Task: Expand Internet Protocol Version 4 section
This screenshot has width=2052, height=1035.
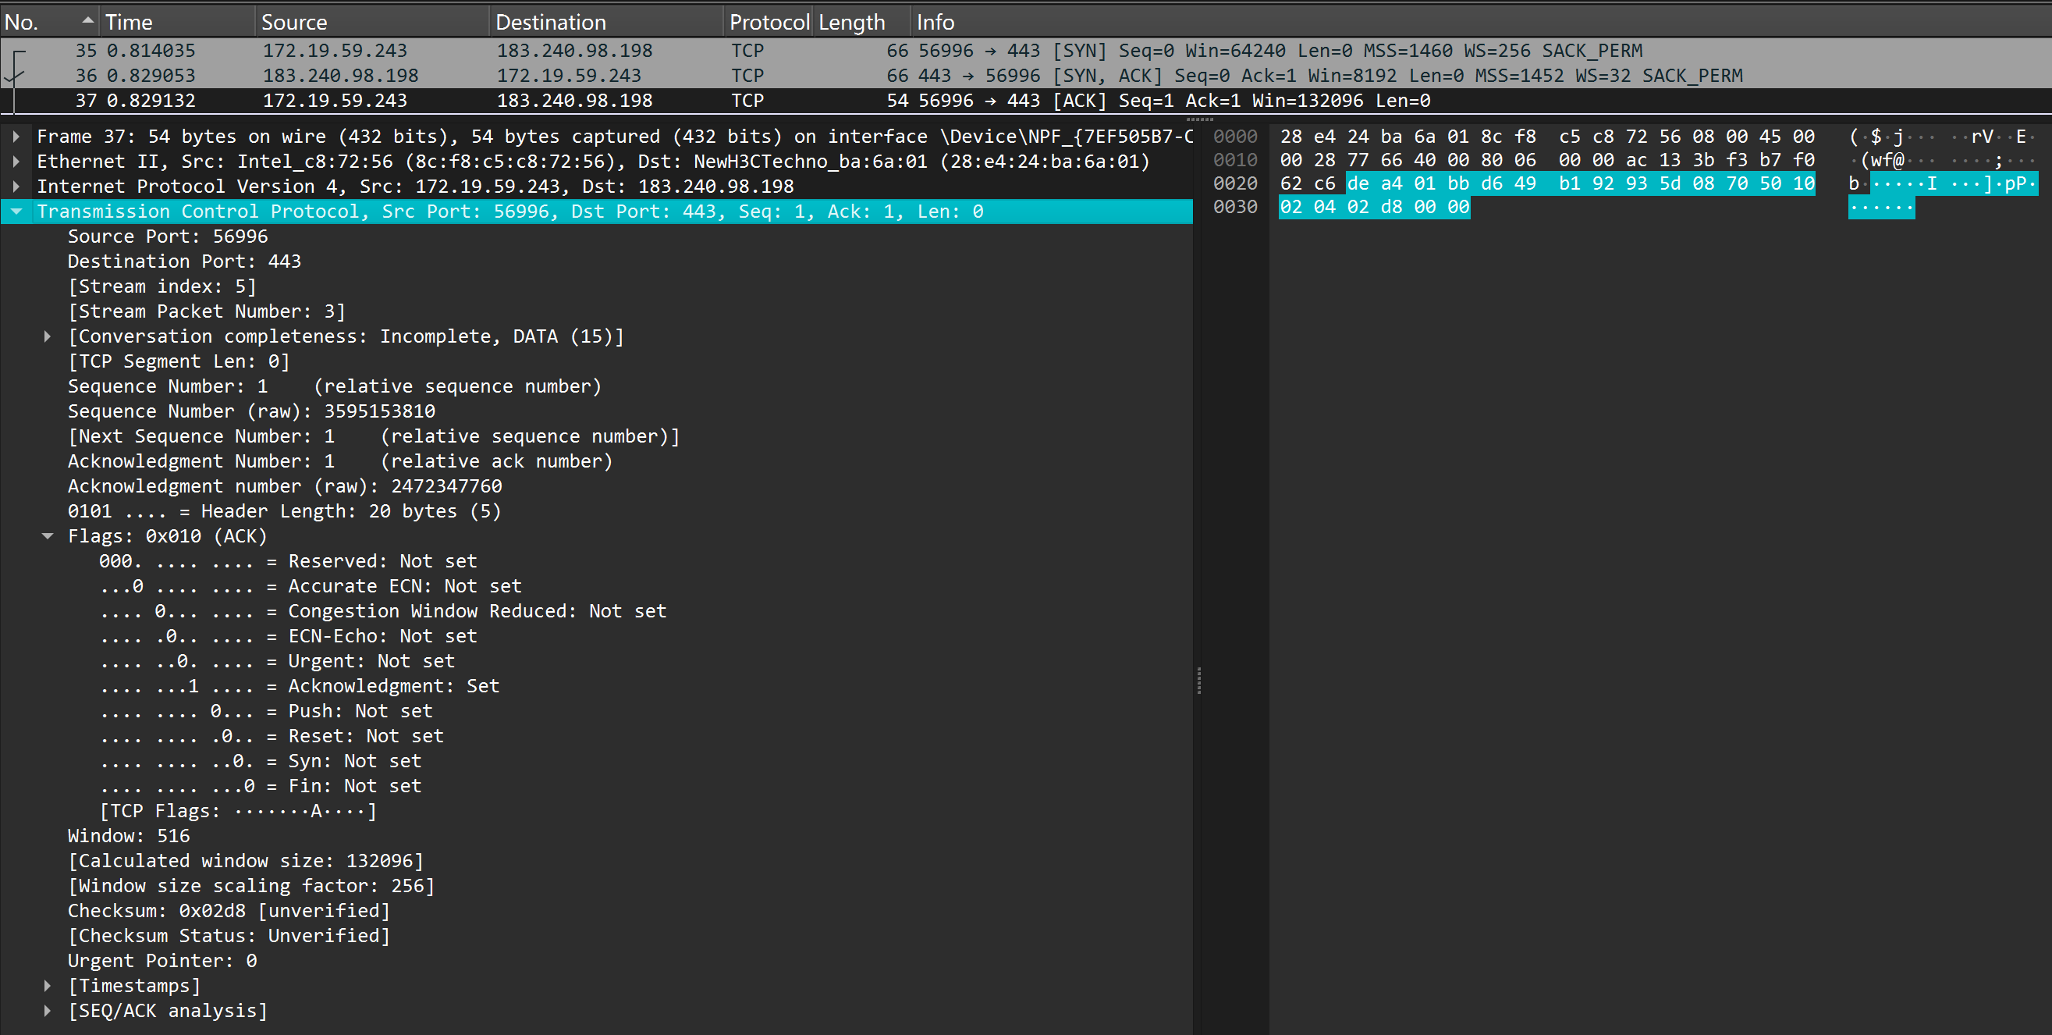Action: coord(16,187)
